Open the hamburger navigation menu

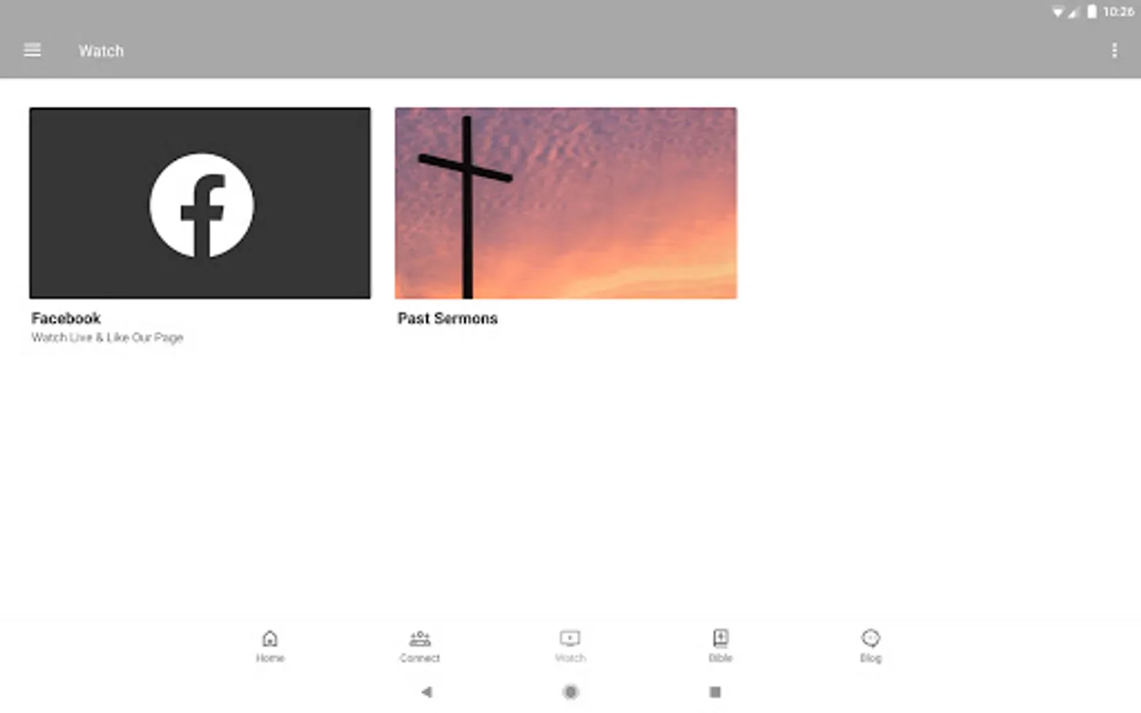[32, 51]
